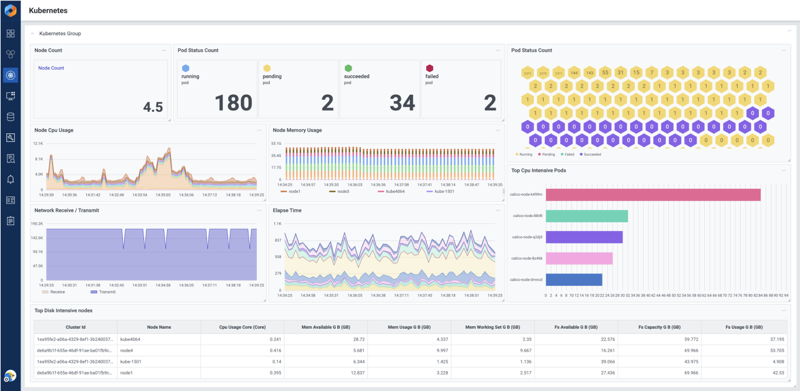The height and width of the screenshot is (391, 800).
Task: Toggle node3 series in memory legend
Action: click(339, 191)
